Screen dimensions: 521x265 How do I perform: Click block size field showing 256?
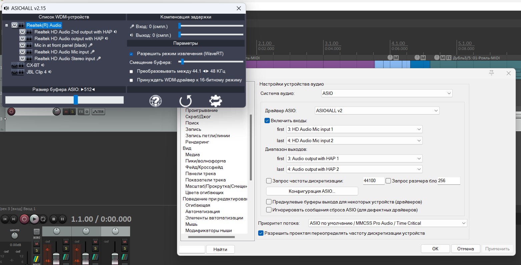pyautogui.click(x=449, y=181)
